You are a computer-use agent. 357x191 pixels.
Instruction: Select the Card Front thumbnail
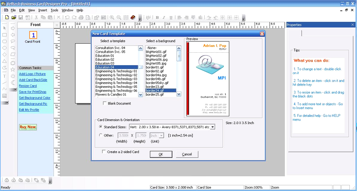pos(33,35)
